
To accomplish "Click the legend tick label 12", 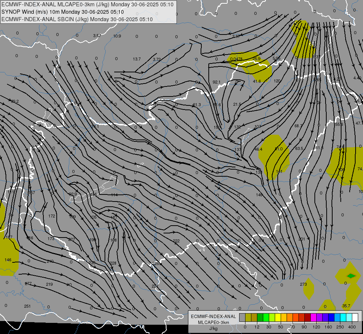I will 257,327.
